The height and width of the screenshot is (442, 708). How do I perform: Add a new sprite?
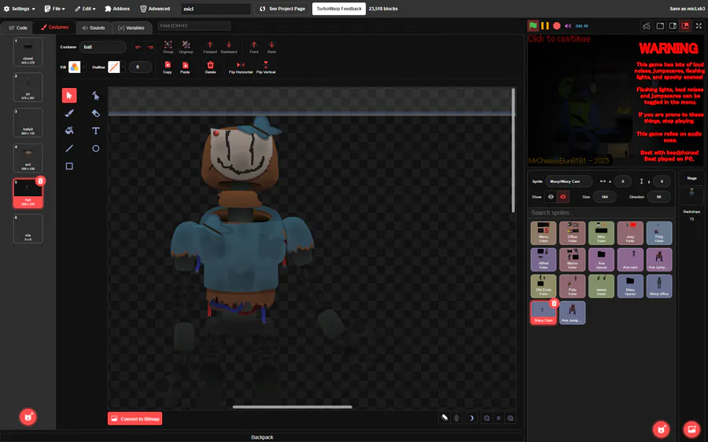661,429
